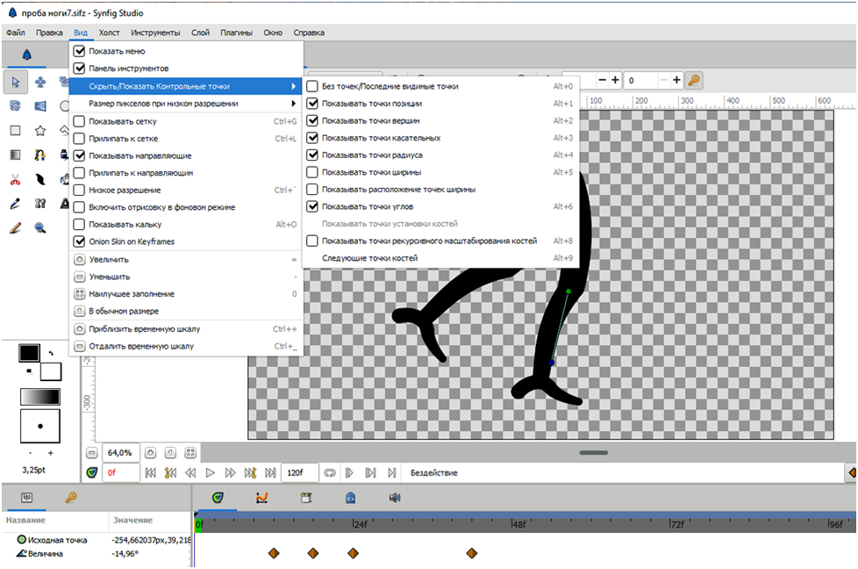Image resolution: width=858 pixels, height=569 pixels.
Task: Select the Cutout scissors tool
Action: [x=15, y=180]
